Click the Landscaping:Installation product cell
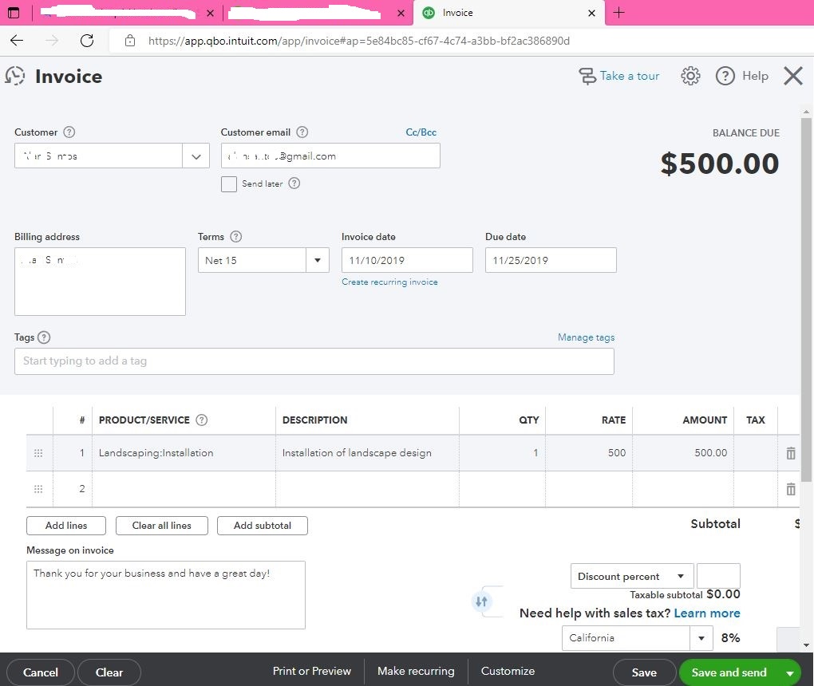Image resolution: width=814 pixels, height=686 pixels. pyautogui.click(x=184, y=453)
